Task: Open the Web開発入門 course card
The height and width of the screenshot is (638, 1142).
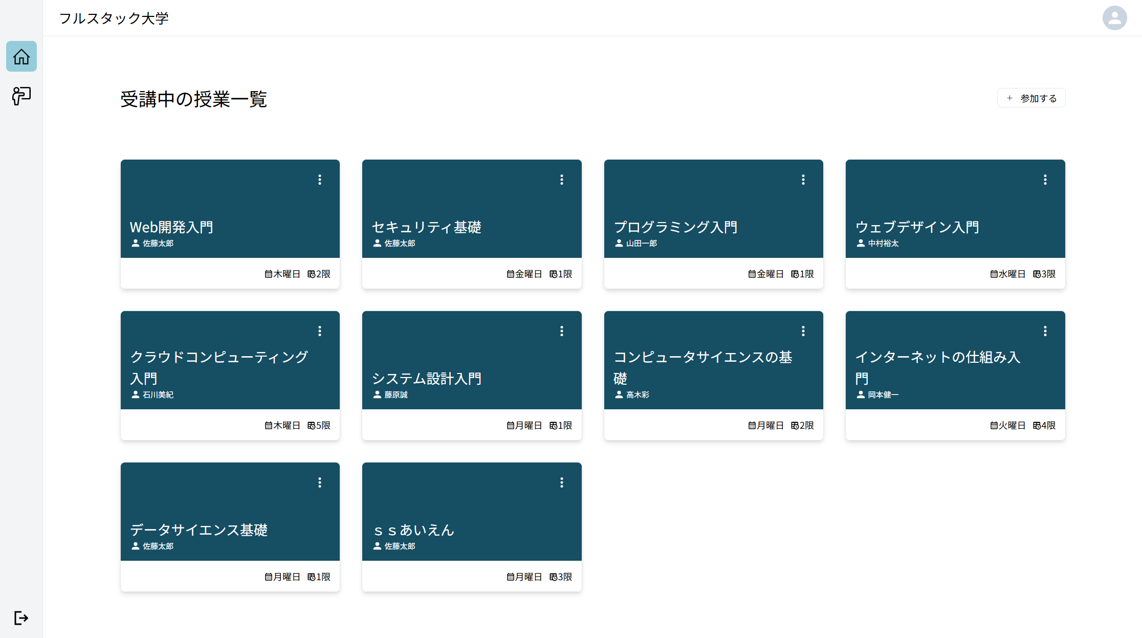Action: coord(230,209)
